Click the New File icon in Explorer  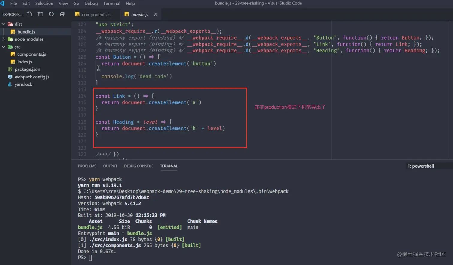click(29, 14)
